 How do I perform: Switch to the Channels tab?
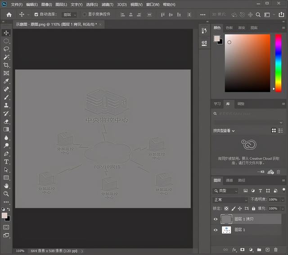coord(229,180)
